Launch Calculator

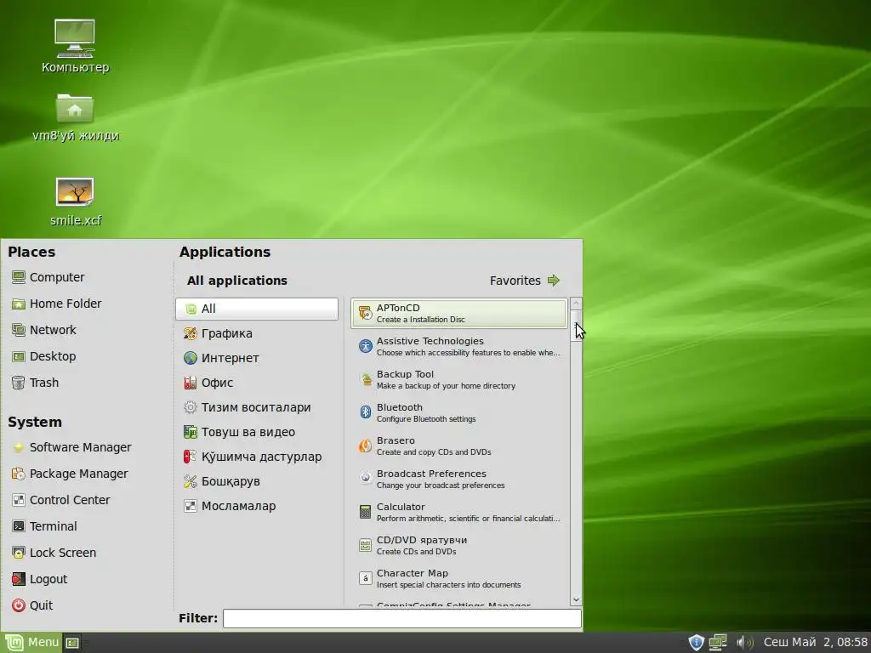point(458,512)
